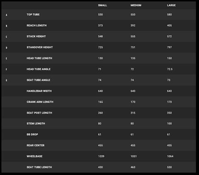Click the MEDIUM column header
Image resolution: width=199 pixels, height=175 pixels.
click(136, 5)
